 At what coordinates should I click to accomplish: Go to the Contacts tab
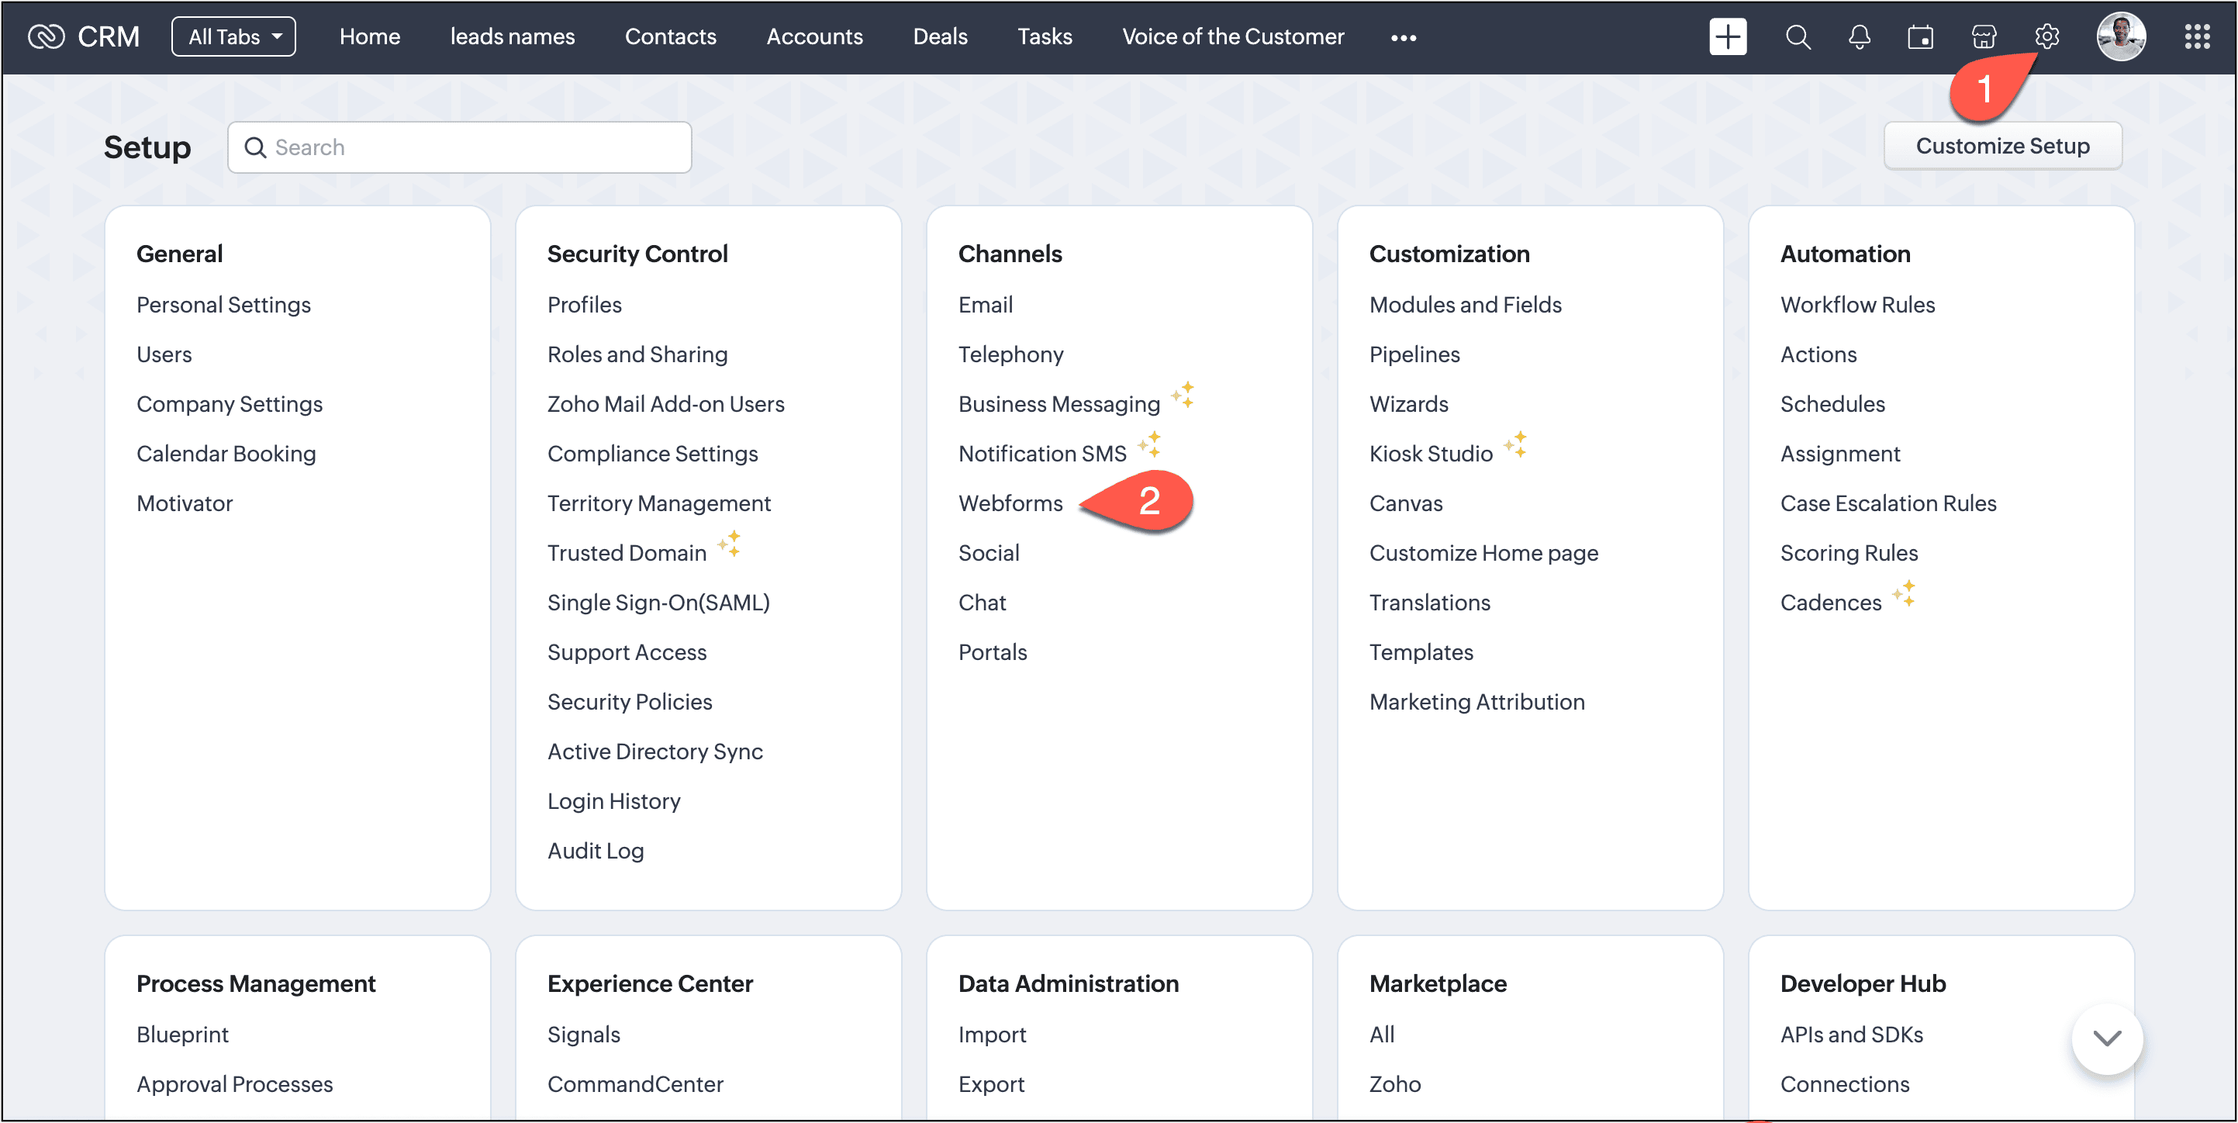[x=670, y=36]
